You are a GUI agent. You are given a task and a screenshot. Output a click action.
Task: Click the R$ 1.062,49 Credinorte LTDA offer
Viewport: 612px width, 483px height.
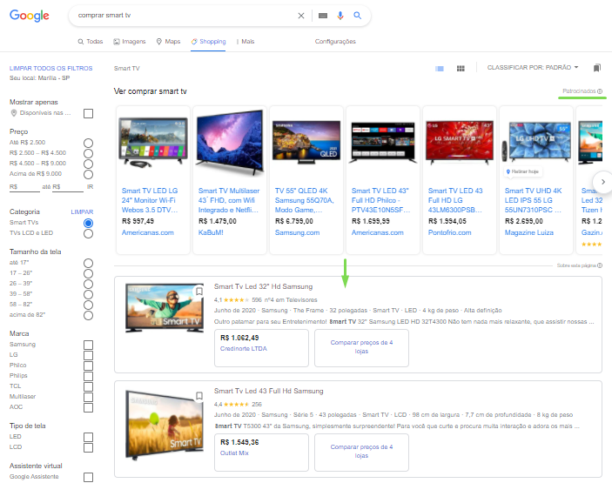pos(261,348)
